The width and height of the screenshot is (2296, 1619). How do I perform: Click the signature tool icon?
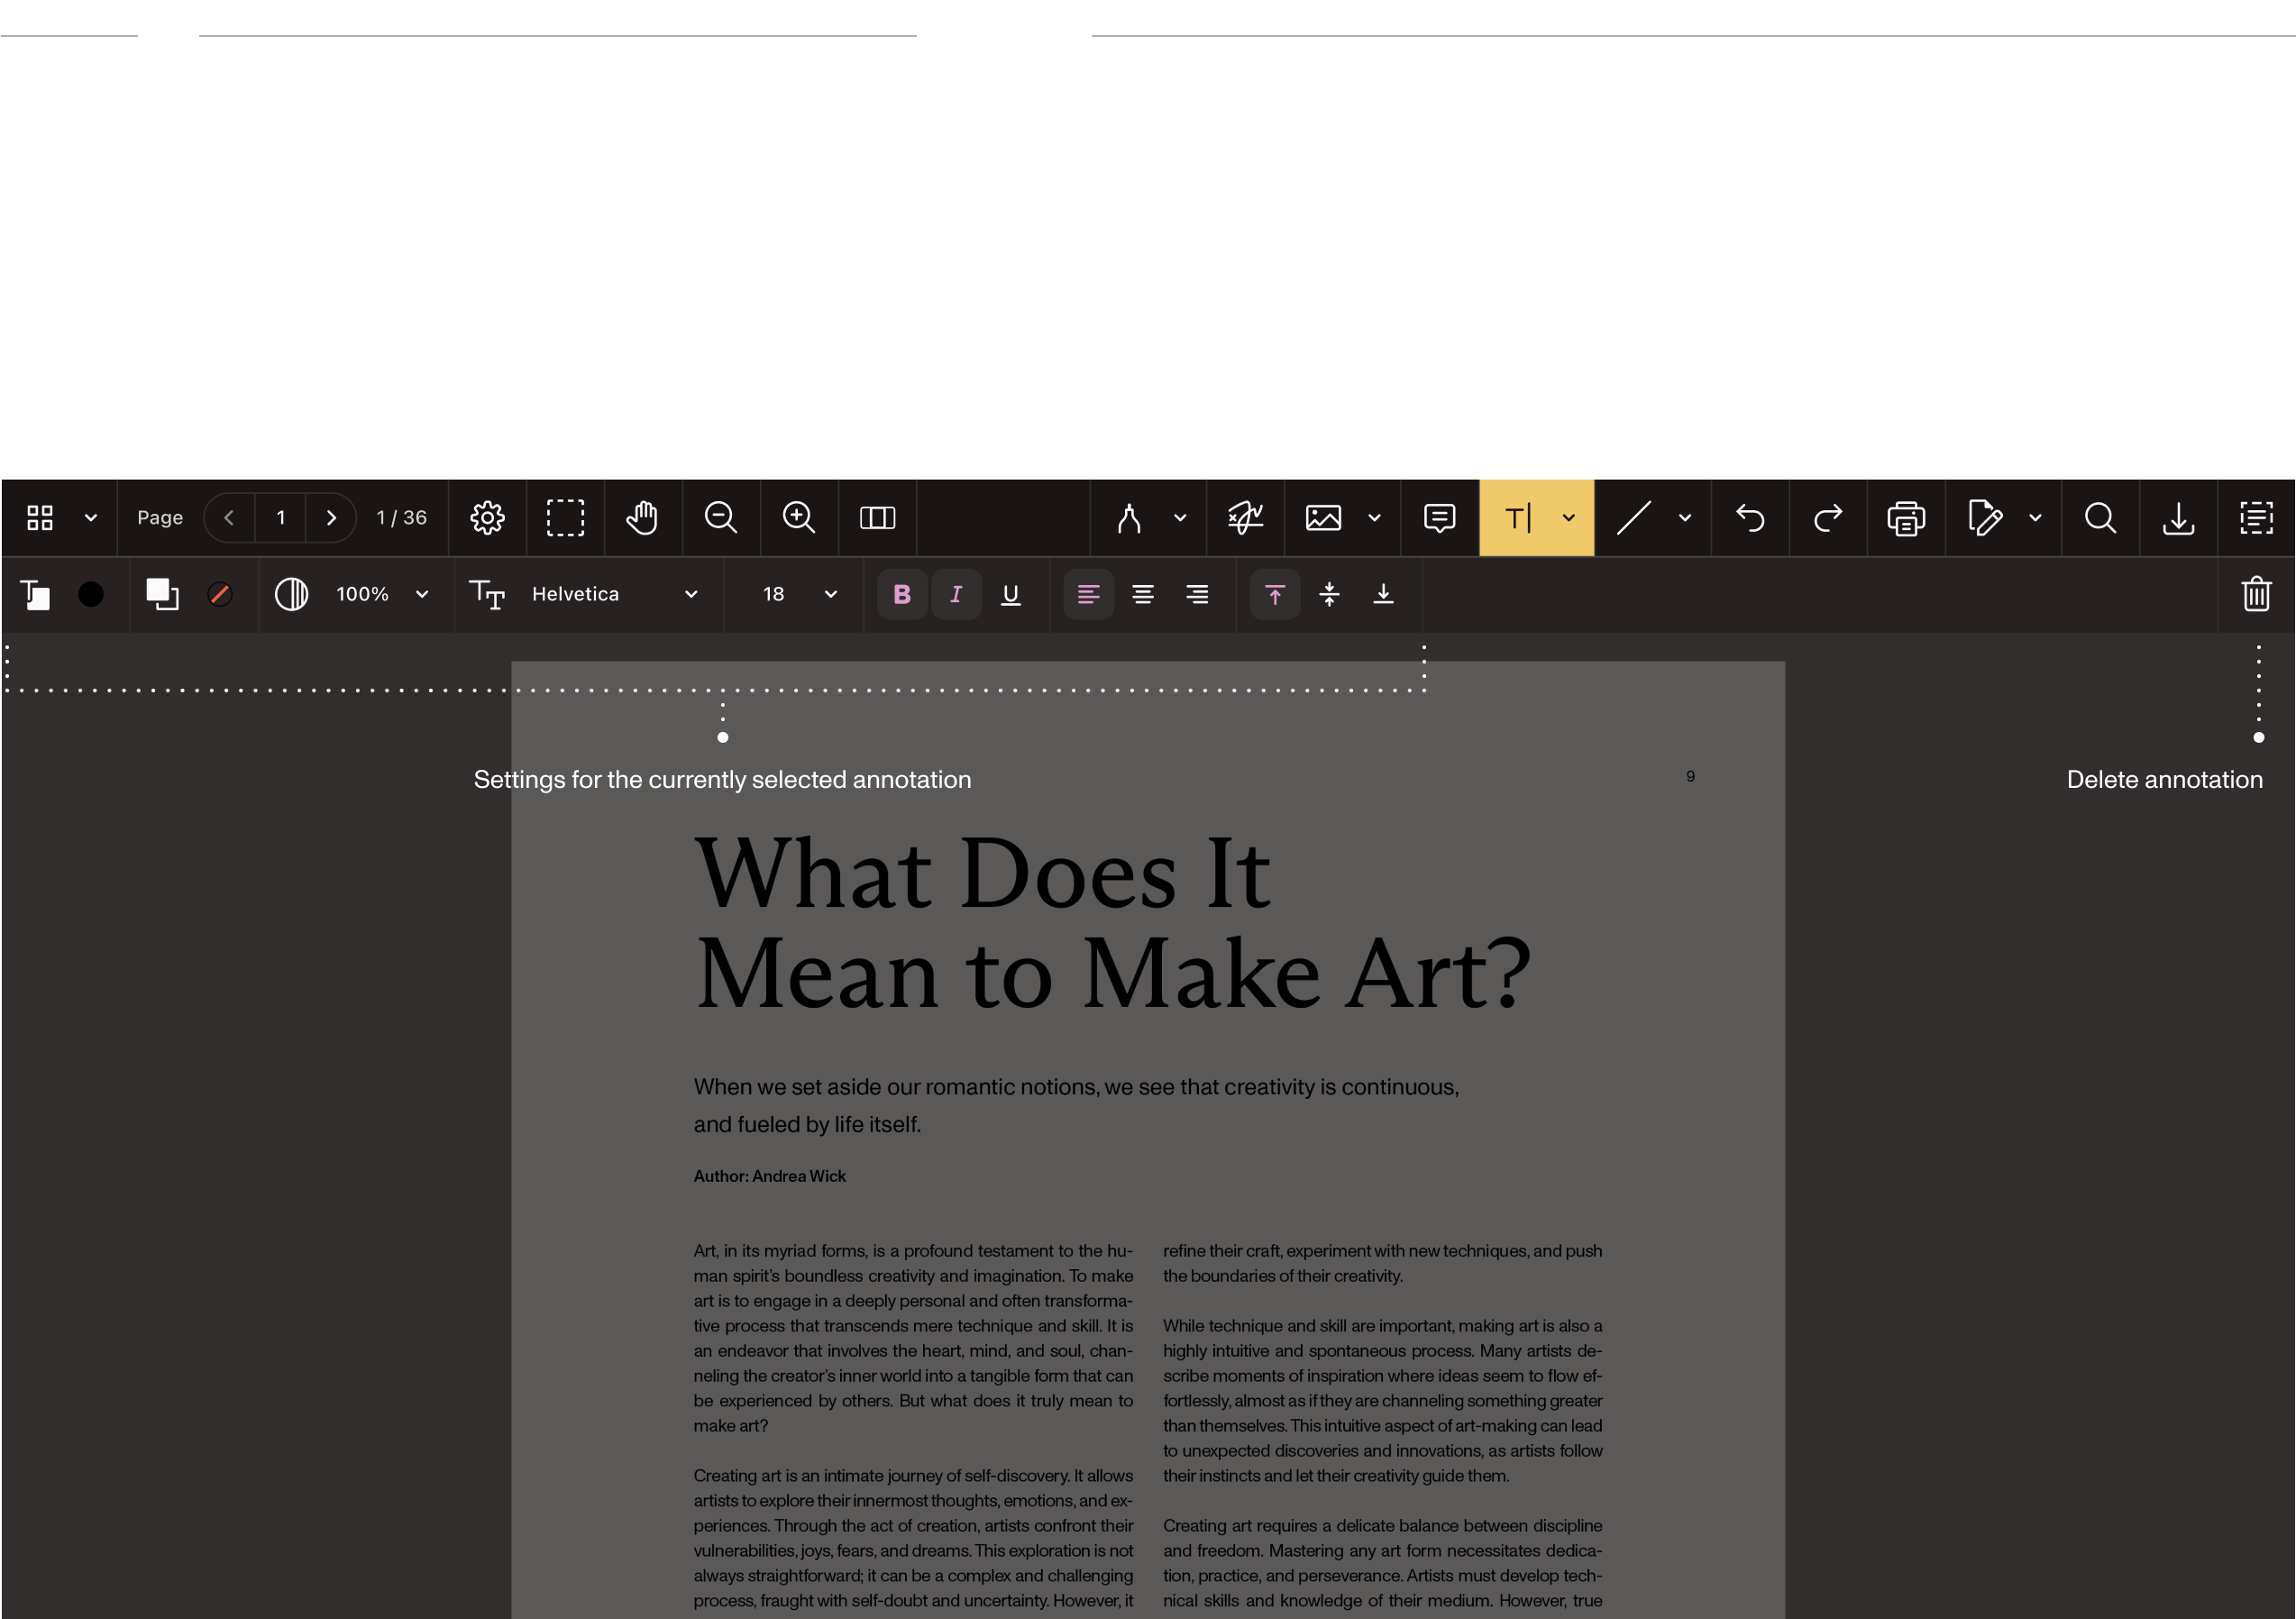tap(1246, 518)
